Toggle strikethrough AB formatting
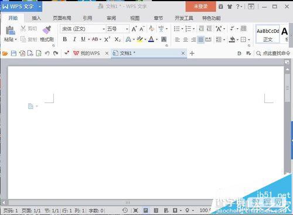293x215 pixels. pyautogui.click(x=95, y=39)
